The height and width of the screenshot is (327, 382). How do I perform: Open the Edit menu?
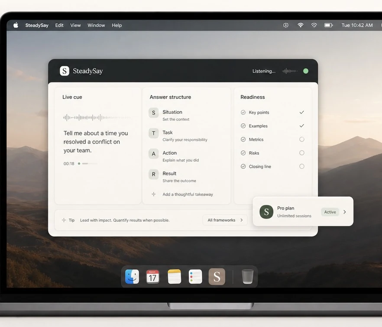click(59, 26)
